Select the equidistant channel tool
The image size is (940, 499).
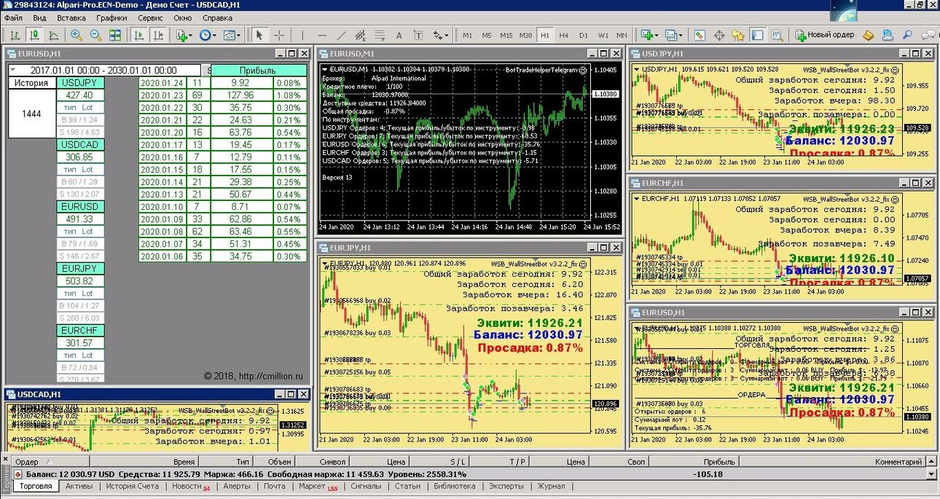point(361,35)
